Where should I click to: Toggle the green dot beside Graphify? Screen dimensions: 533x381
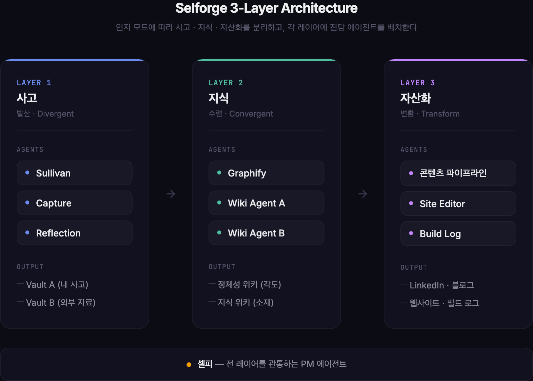[x=219, y=173]
